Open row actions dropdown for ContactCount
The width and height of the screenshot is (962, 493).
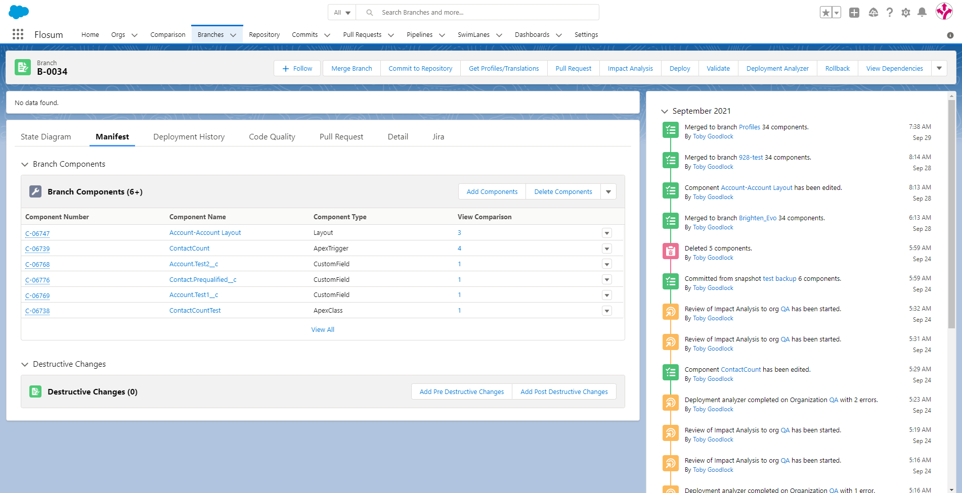(607, 249)
